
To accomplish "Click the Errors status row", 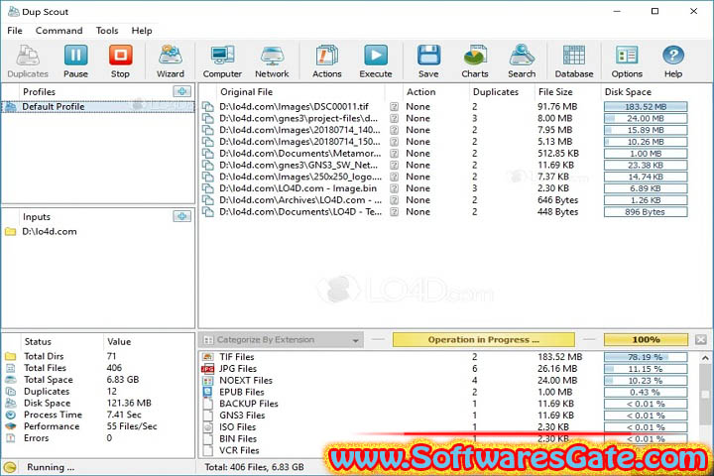I will tap(98, 438).
